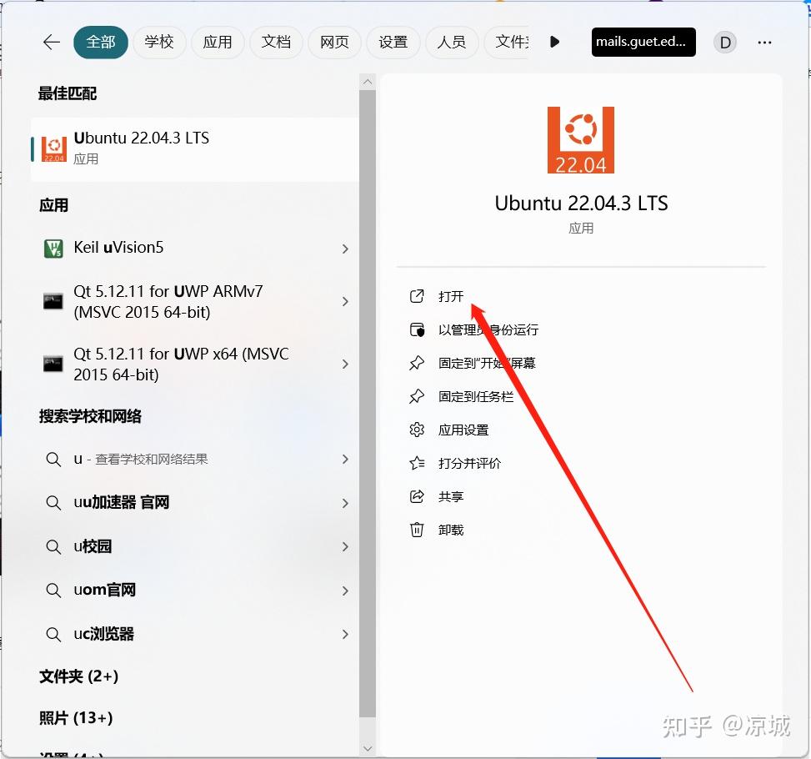Image resolution: width=811 pixels, height=759 pixels.
Task: Choose 固定到"开始"屏幕
Action: [487, 363]
